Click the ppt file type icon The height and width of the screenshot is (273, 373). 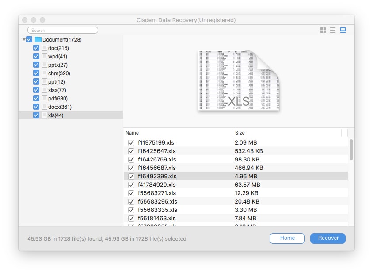(x=45, y=81)
